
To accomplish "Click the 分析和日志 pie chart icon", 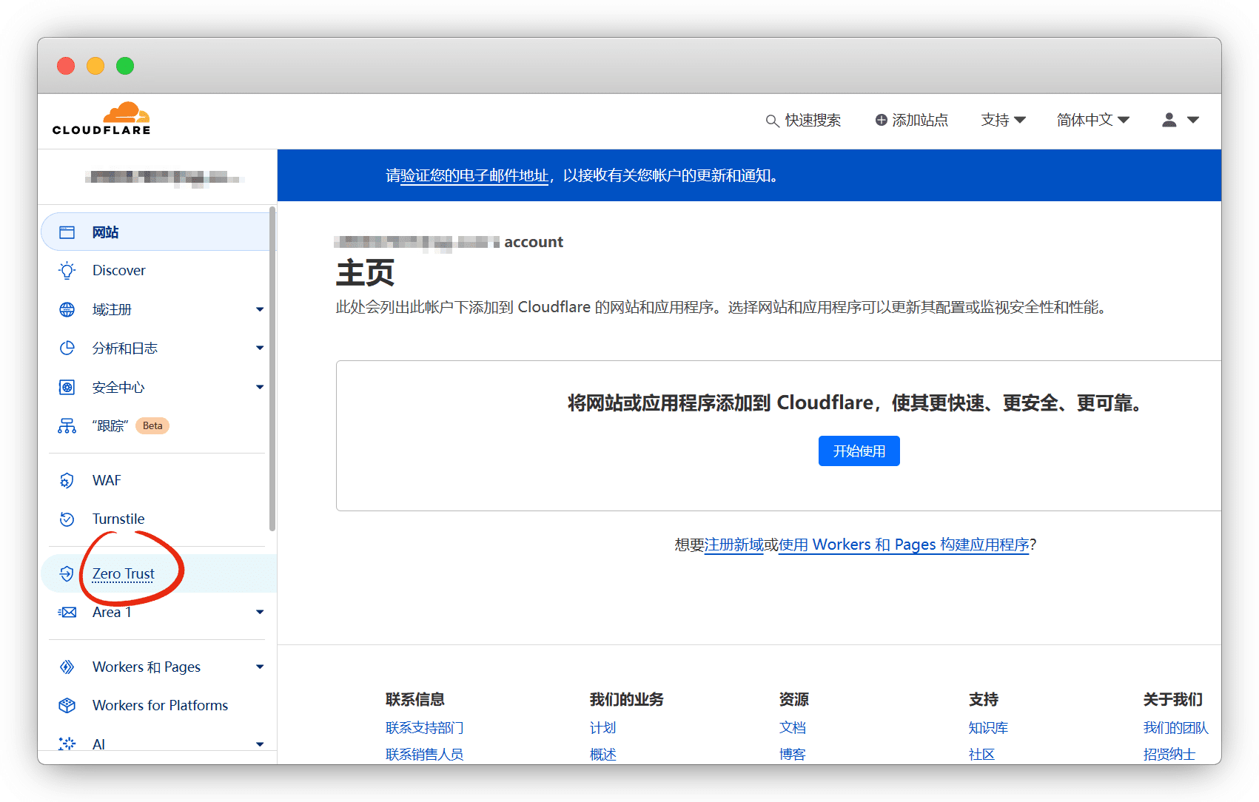I will tap(67, 348).
